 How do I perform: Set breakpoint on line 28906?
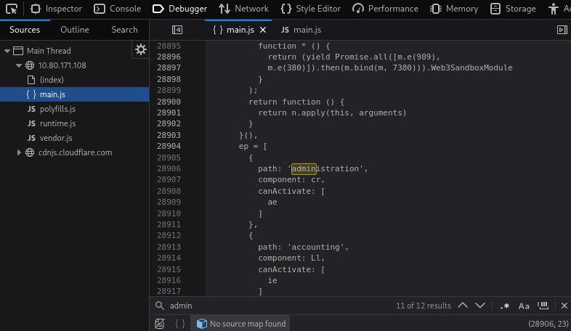(169, 168)
